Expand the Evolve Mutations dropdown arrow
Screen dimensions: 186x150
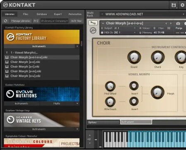tap(77, 103)
